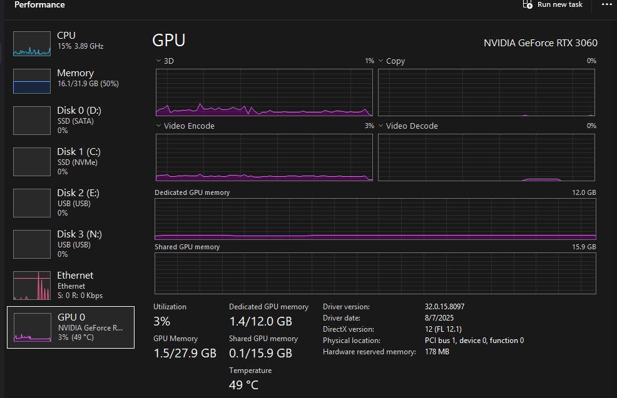Click the Run new task button label

[x=559, y=5]
